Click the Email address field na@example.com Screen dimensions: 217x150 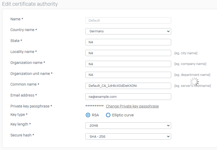pyautogui.click(x=128, y=97)
